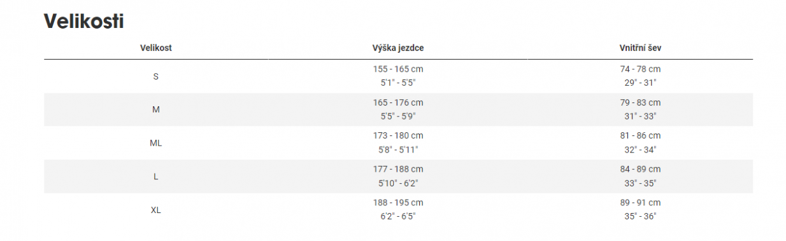The height and width of the screenshot is (241, 786).
Task: Click the Vnitřní šev column header
Action: click(x=640, y=48)
